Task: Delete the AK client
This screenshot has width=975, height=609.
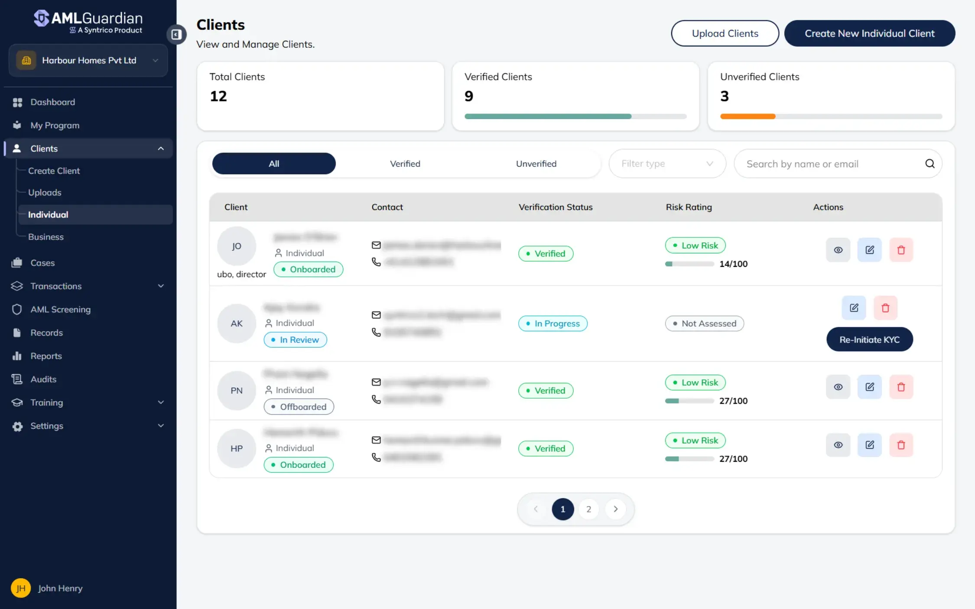Action: click(x=885, y=308)
